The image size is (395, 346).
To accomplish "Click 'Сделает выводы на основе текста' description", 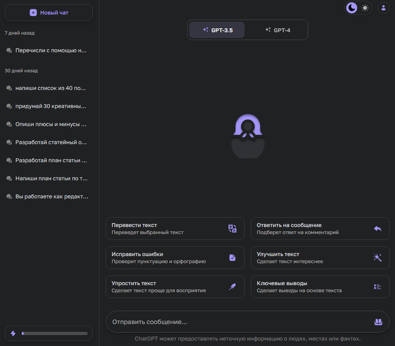I will 299,291.
